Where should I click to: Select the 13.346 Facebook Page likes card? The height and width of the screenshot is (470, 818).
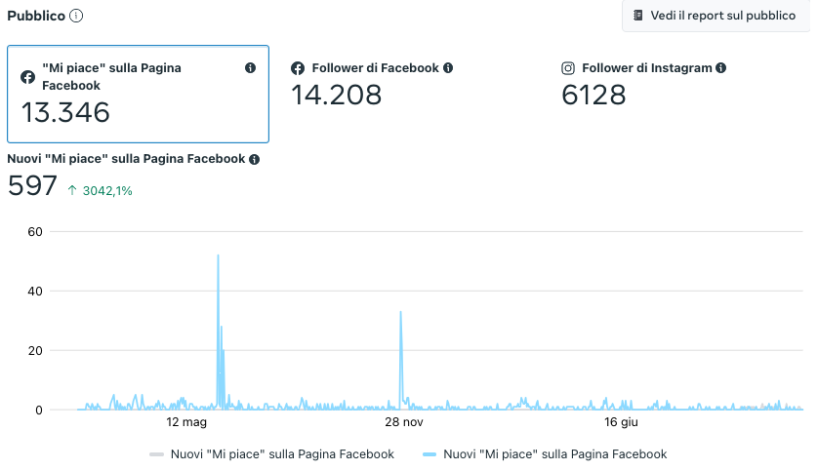[x=138, y=95]
